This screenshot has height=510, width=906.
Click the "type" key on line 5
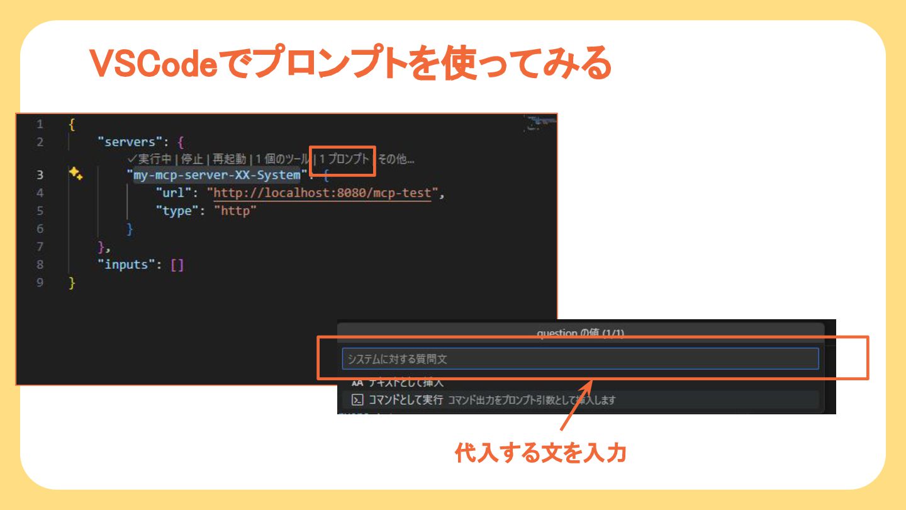pyautogui.click(x=177, y=211)
